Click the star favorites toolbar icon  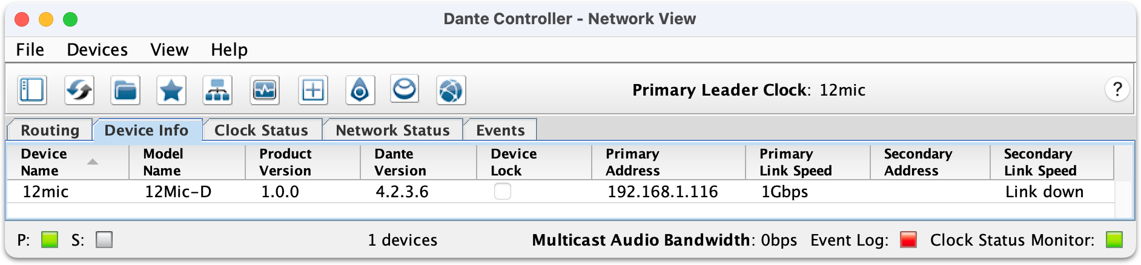click(x=171, y=91)
